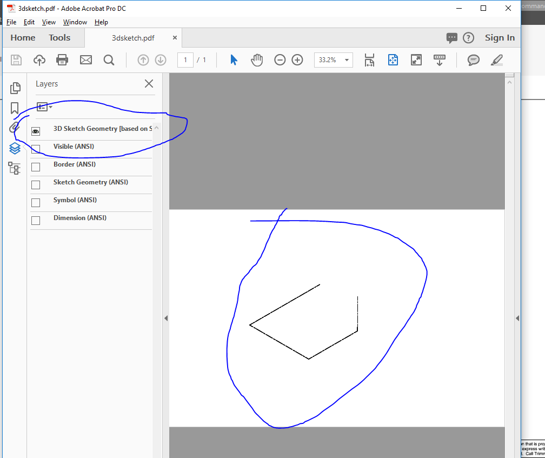
Task: Collapse the left navigation pane arrow
Action: 166,318
